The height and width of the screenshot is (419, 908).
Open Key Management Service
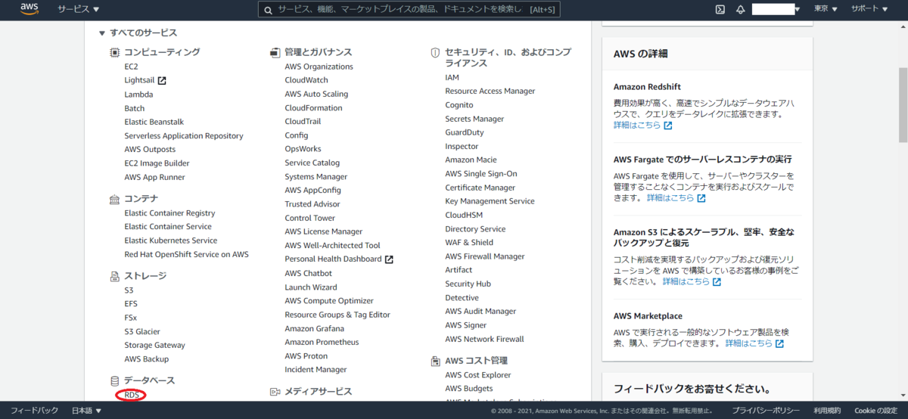tap(490, 201)
